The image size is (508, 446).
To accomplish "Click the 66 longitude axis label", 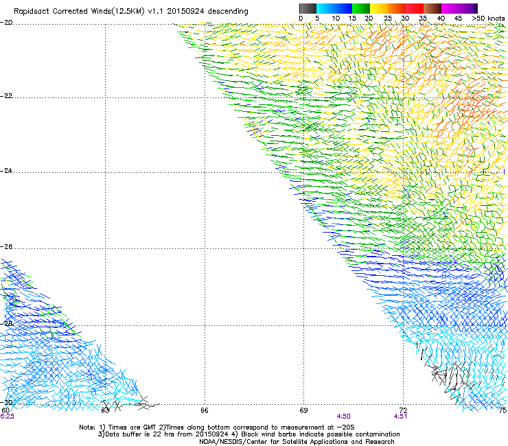I will coord(204,410).
